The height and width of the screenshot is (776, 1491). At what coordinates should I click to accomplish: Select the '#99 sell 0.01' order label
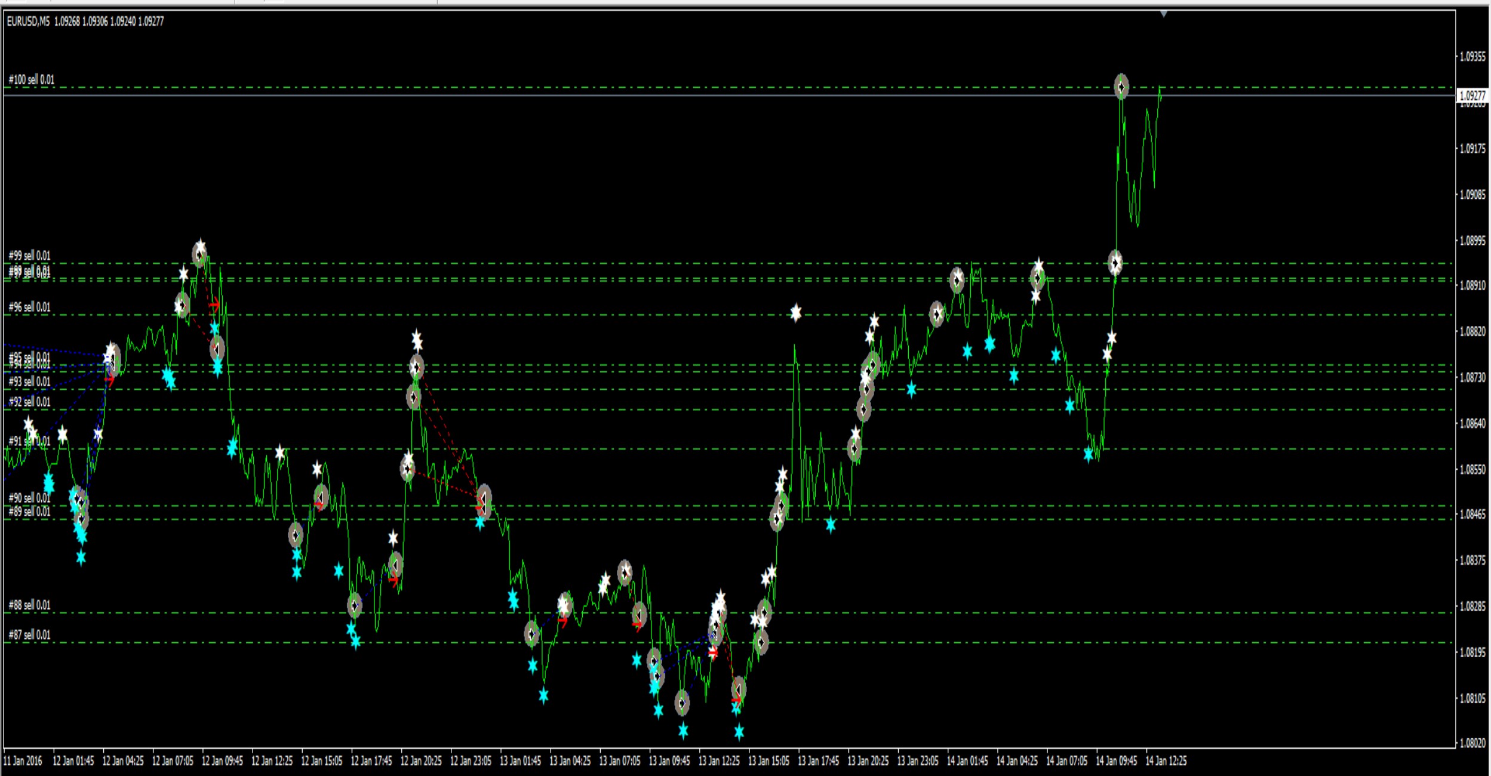[x=30, y=255]
